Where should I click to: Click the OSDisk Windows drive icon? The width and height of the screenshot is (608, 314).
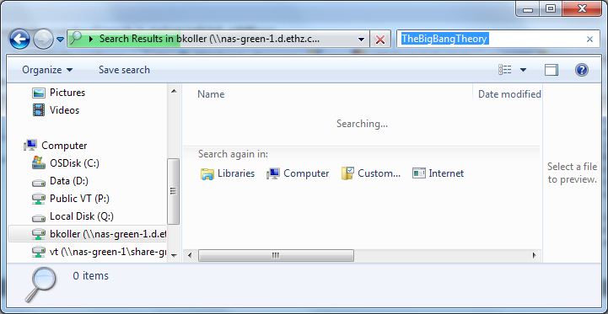pyautogui.click(x=39, y=162)
